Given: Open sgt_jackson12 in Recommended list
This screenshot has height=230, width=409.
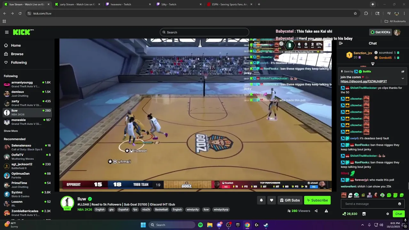Looking at the screenshot, I should click(27, 166).
